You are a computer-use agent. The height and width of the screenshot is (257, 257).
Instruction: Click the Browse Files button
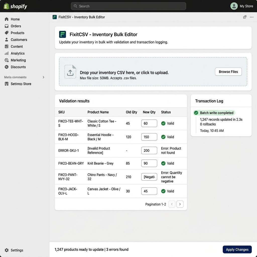(228, 72)
